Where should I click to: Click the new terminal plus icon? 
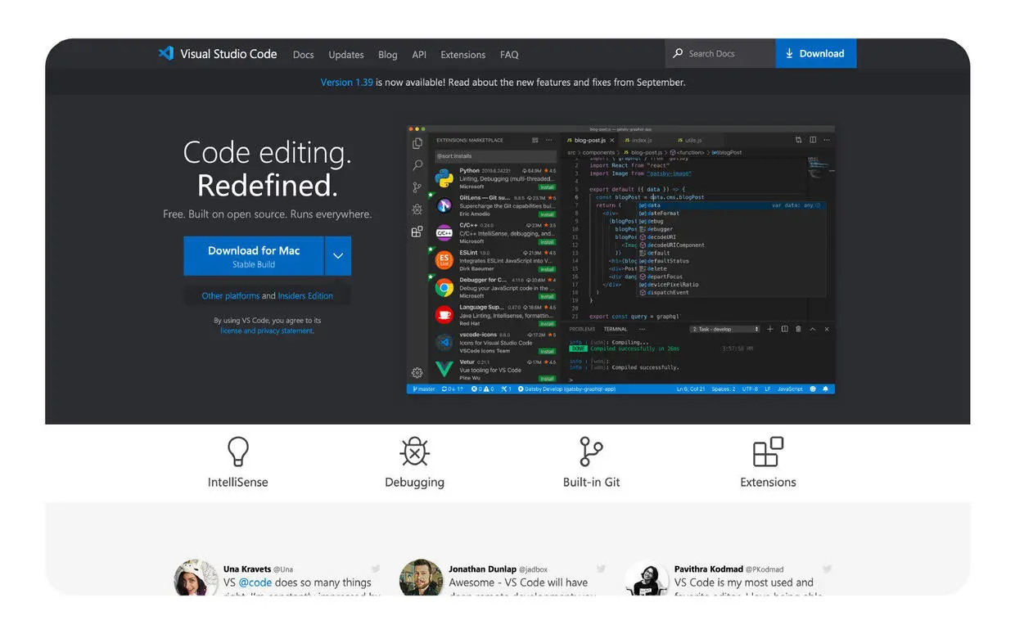pyautogui.click(x=769, y=329)
